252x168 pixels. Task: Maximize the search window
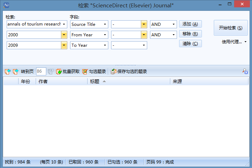coord(230,4)
